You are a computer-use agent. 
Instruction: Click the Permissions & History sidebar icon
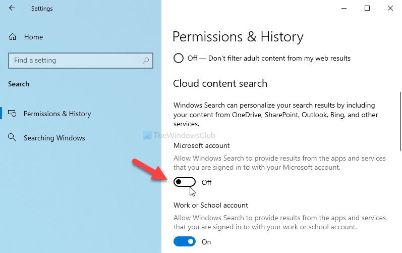[13, 114]
